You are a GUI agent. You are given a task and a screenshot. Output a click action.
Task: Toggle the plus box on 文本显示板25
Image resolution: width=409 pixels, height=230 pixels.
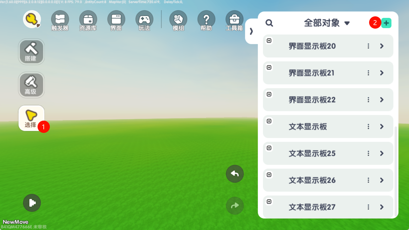click(x=269, y=148)
